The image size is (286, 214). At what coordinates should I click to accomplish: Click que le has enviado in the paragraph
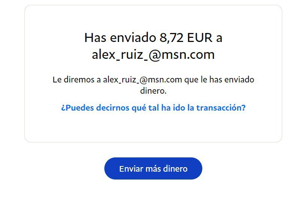(219, 80)
